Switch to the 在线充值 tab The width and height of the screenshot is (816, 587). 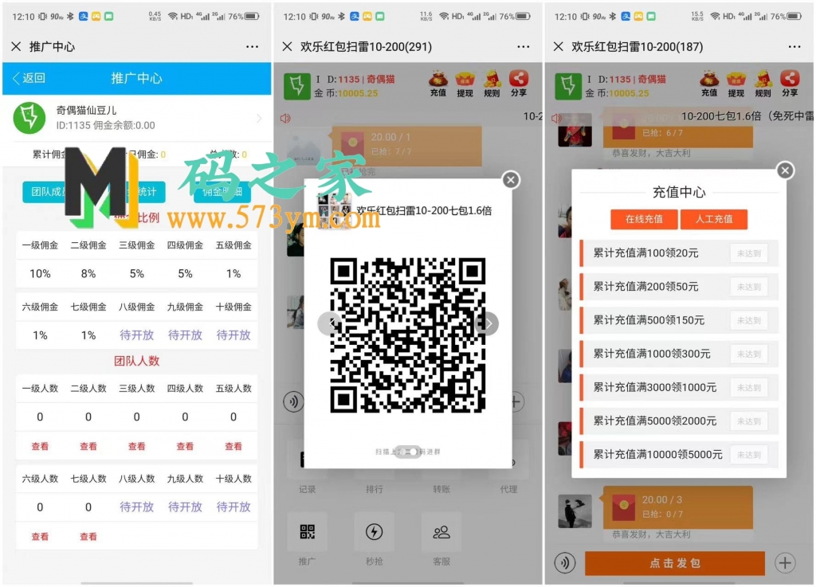[x=644, y=219]
